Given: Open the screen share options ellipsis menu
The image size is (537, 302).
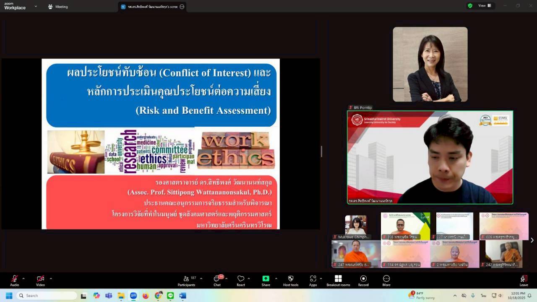Looking at the screenshot, I should 182,7.
